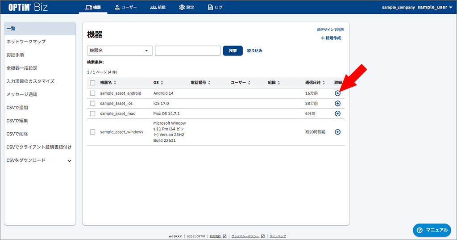Image resolution: width=457 pixels, height=240 pixels.
Task: Open details arrow for sample_asset_ios
Action: [x=337, y=103]
